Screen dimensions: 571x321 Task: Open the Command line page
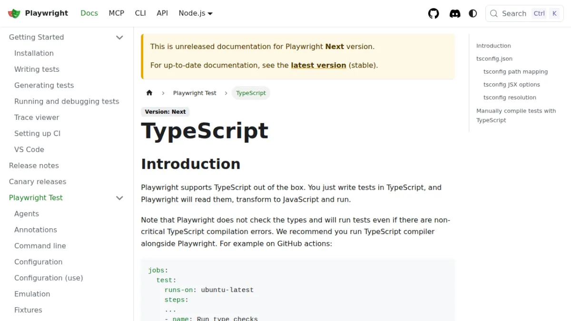[x=40, y=246]
